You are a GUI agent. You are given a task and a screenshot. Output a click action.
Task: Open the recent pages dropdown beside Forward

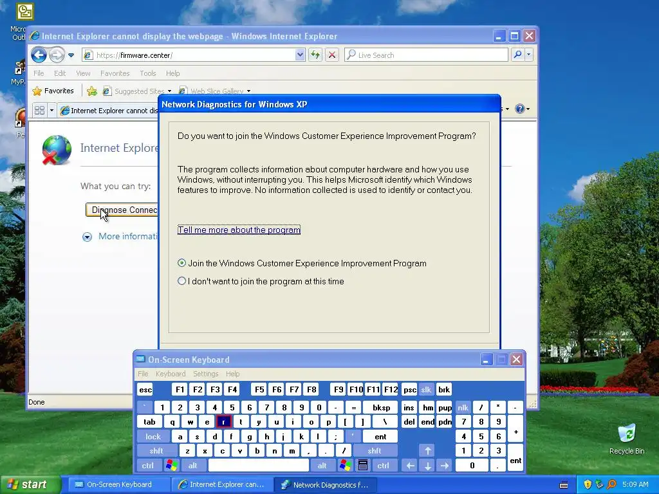(71, 55)
